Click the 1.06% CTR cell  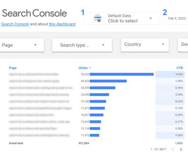[170, 81]
